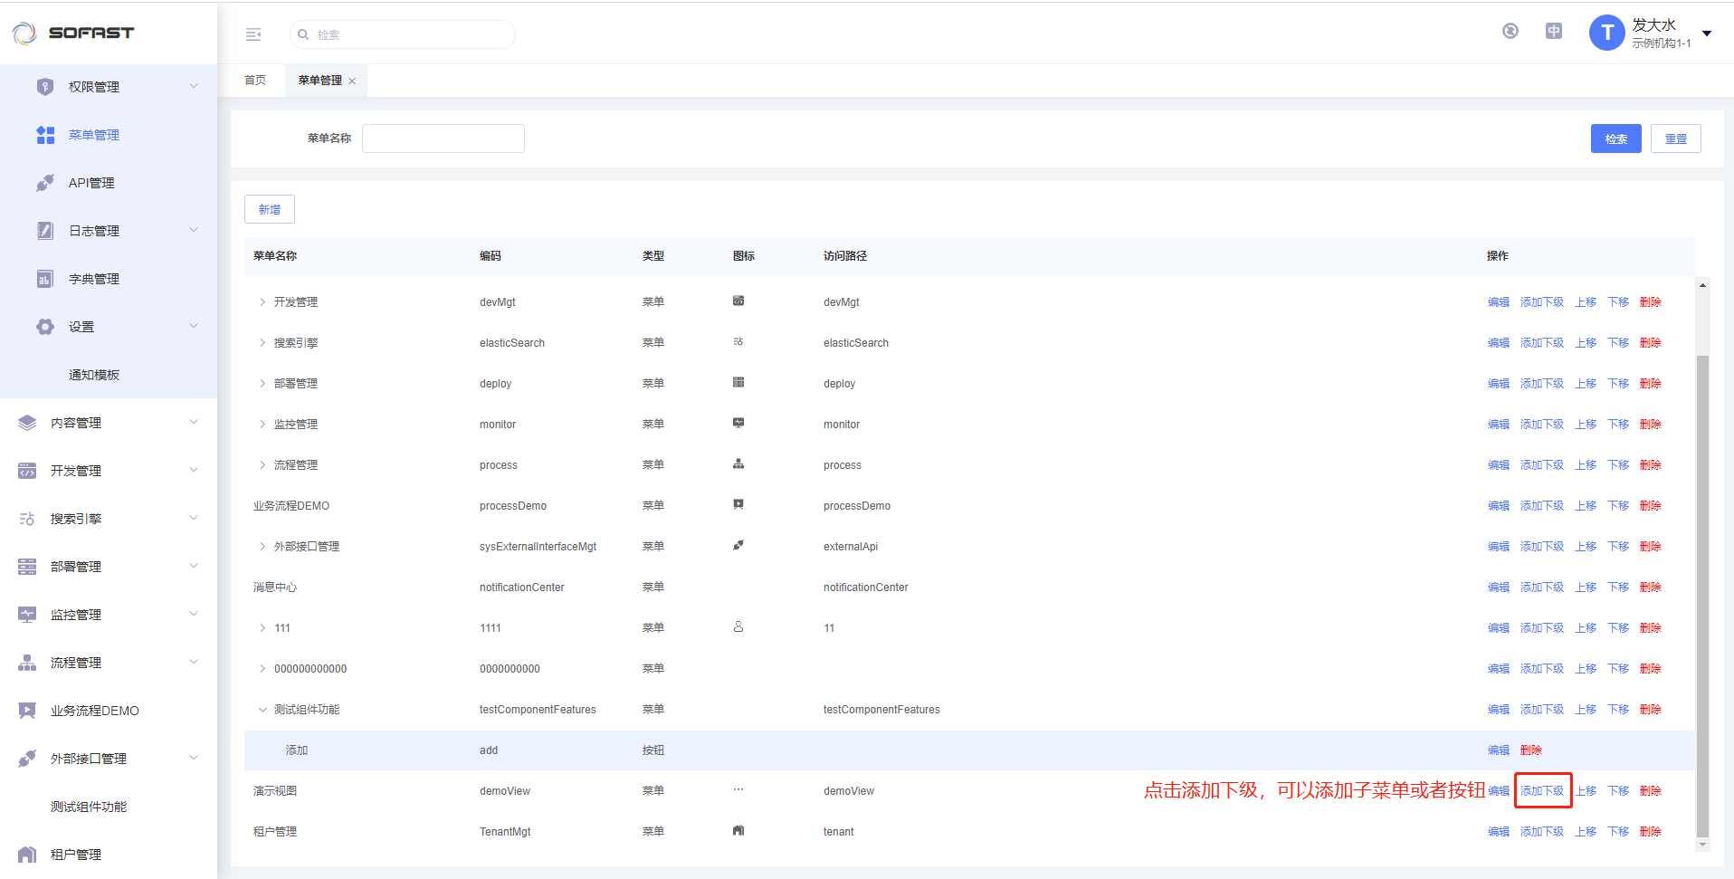Select 通知模板 in the sidebar menu

pyautogui.click(x=94, y=375)
